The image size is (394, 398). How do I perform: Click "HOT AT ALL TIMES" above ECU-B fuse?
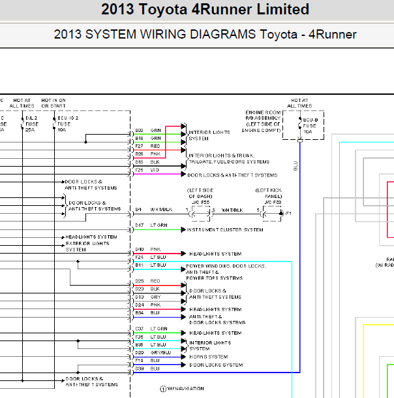299,103
